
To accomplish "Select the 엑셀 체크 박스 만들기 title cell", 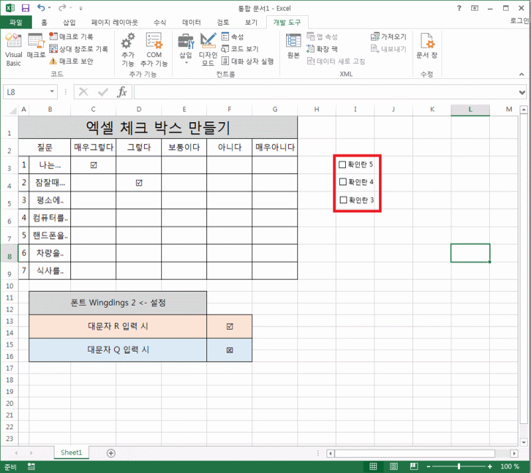I will point(158,127).
